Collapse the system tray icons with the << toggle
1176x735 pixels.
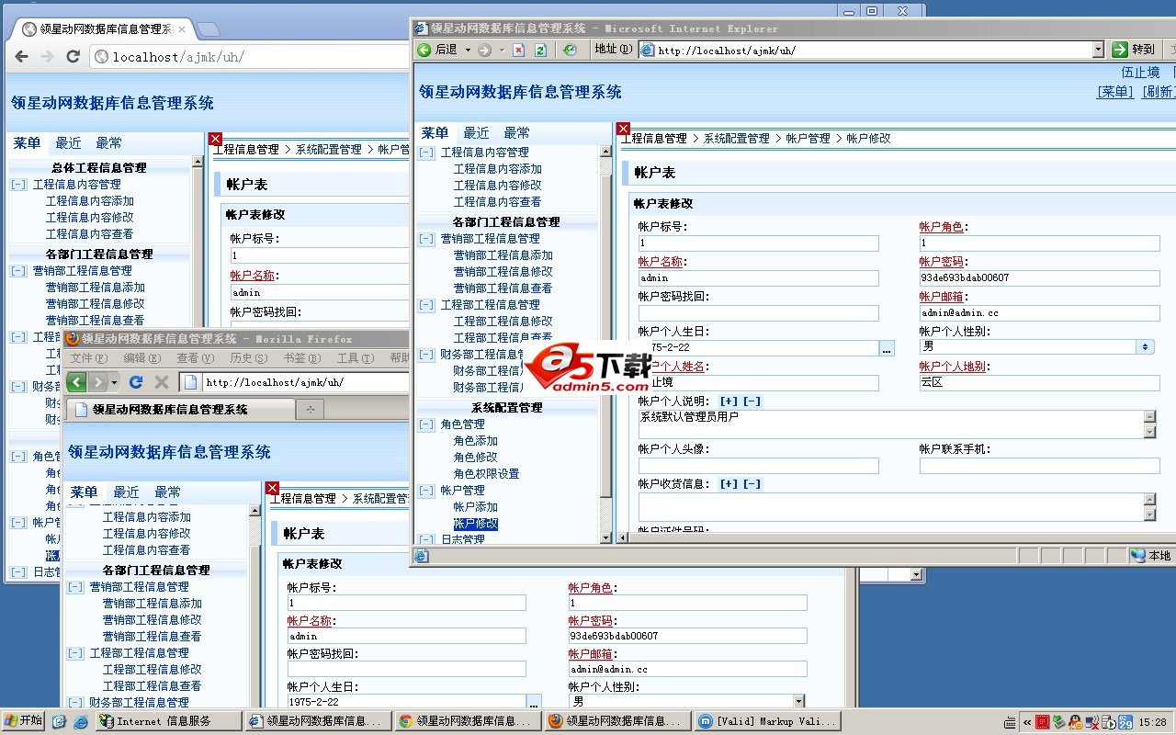[1026, 723]
